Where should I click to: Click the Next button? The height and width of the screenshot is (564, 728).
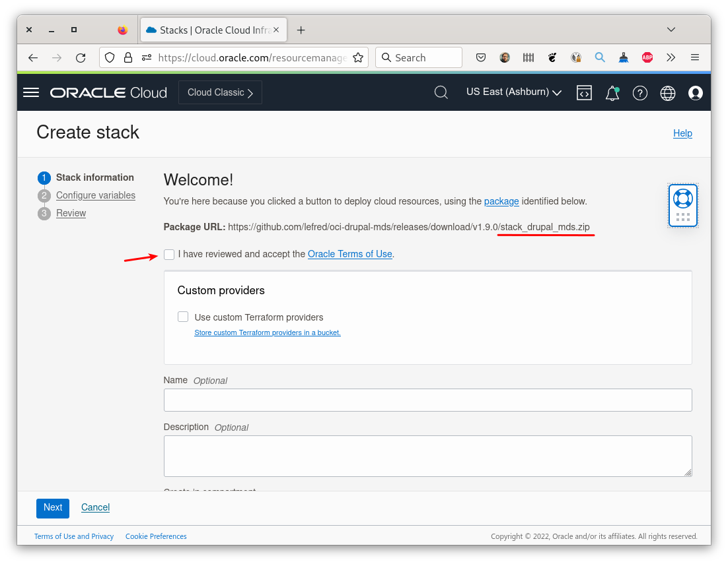(52, 508)
